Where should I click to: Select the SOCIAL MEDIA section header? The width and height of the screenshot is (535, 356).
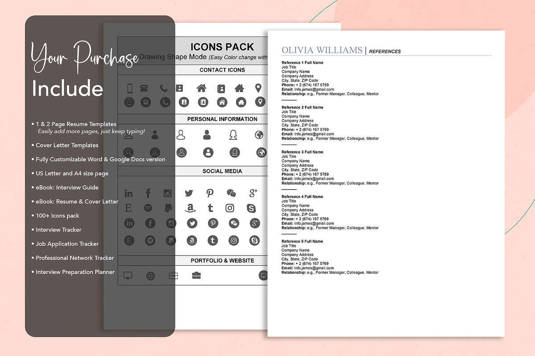click(222, 171)
